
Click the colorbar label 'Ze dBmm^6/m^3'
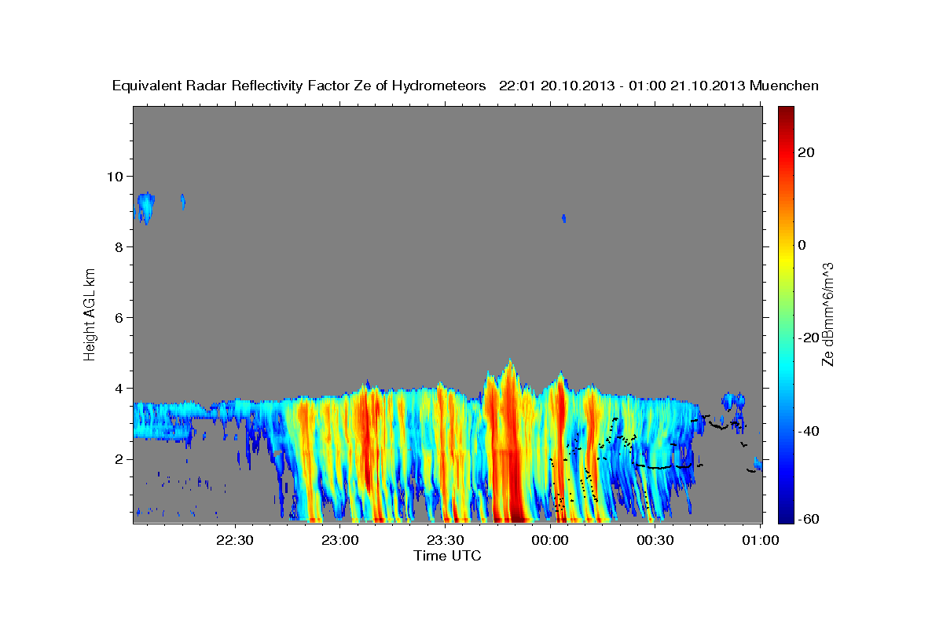(x=827, y=314)
